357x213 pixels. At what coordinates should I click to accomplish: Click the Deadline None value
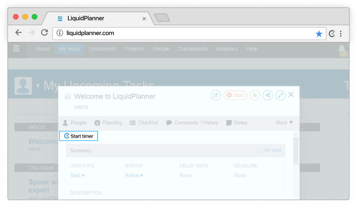point(240,175)
